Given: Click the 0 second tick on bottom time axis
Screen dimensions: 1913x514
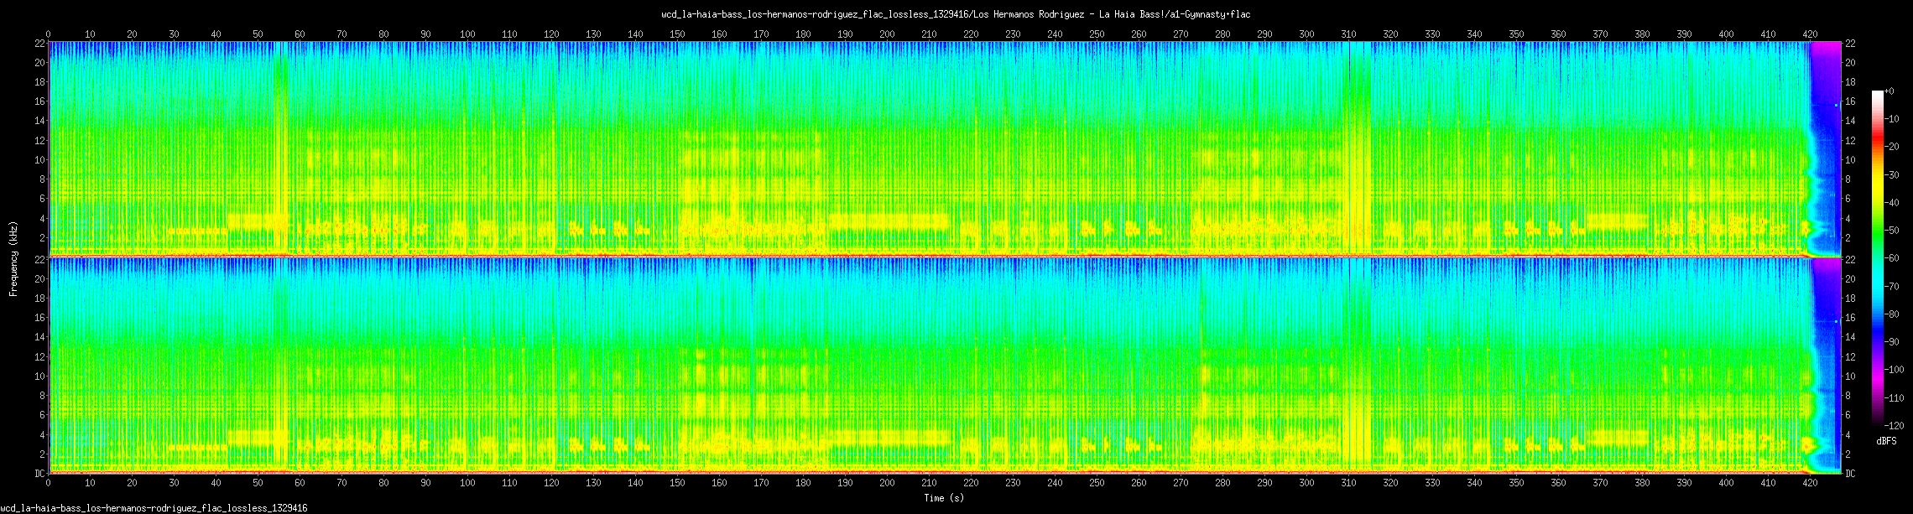Looking at the screenshot, I should 48,483.
